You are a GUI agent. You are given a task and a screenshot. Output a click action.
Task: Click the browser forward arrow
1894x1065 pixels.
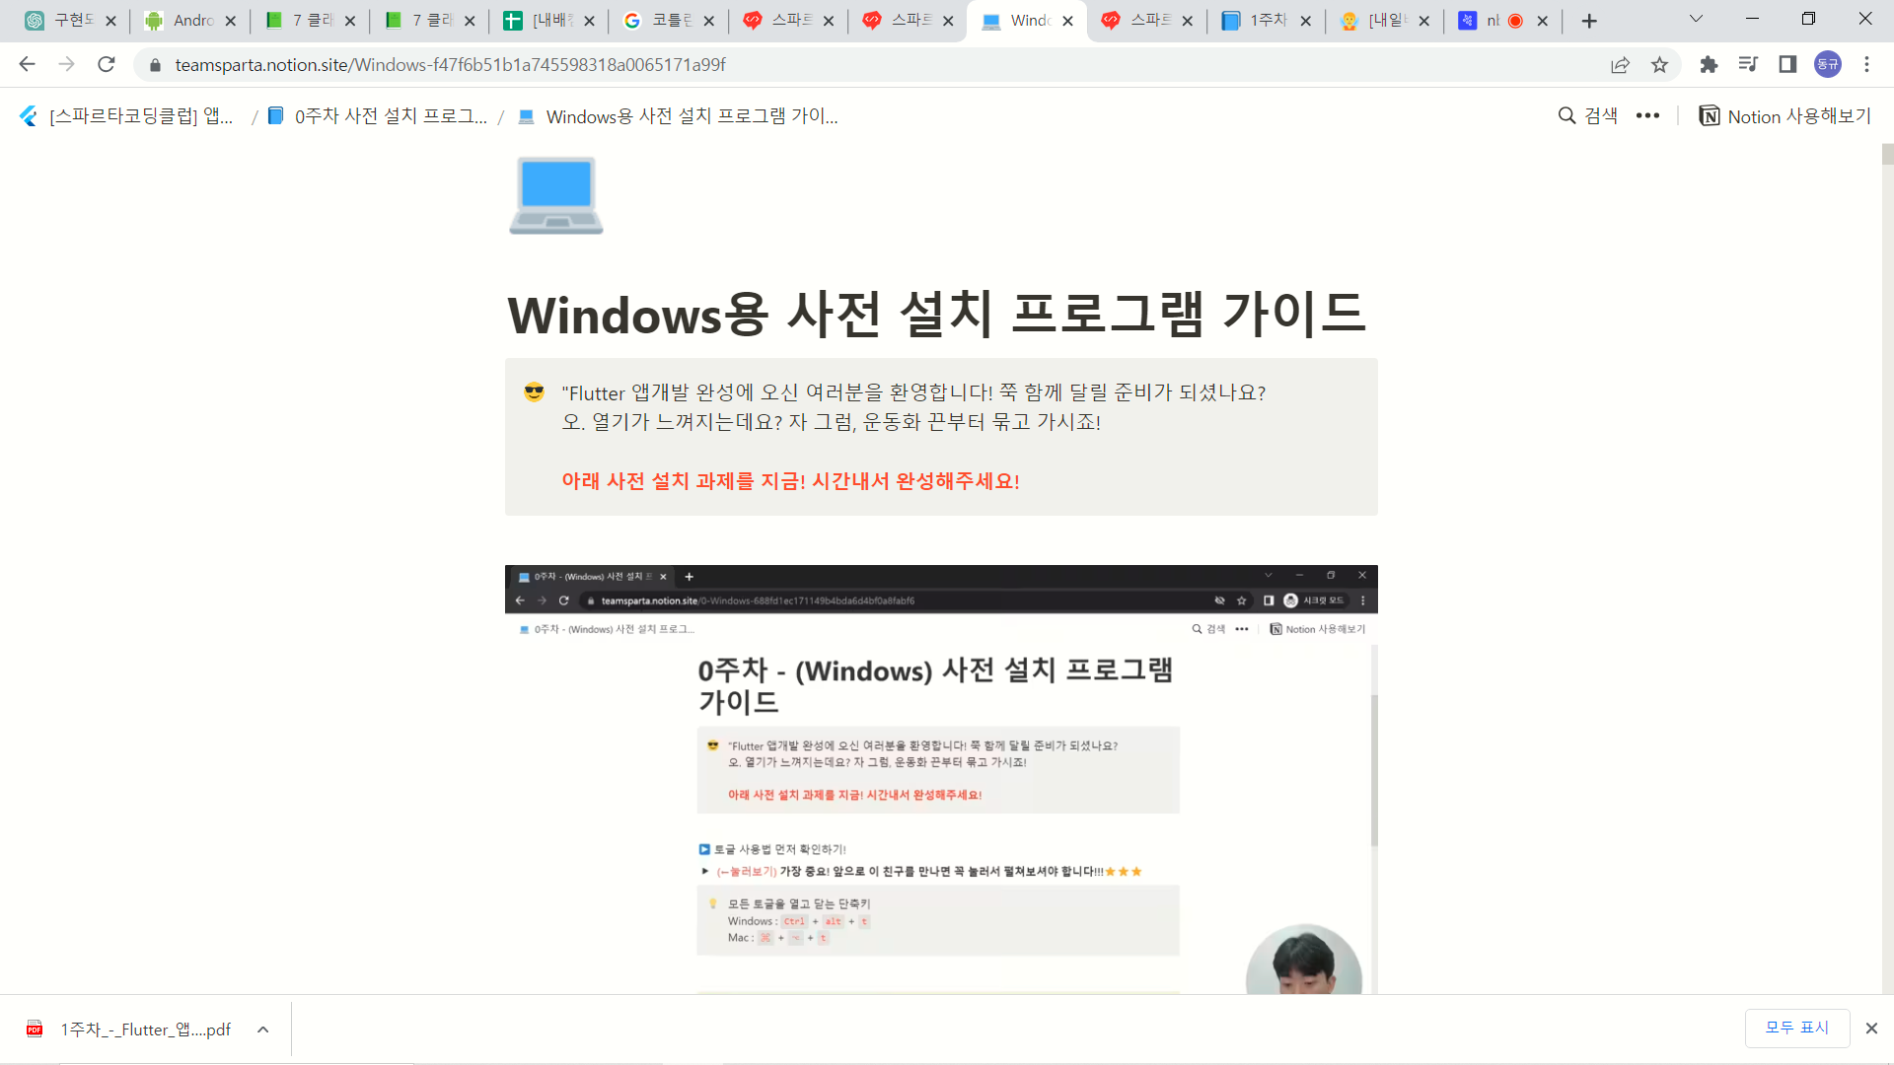point(66,64)
